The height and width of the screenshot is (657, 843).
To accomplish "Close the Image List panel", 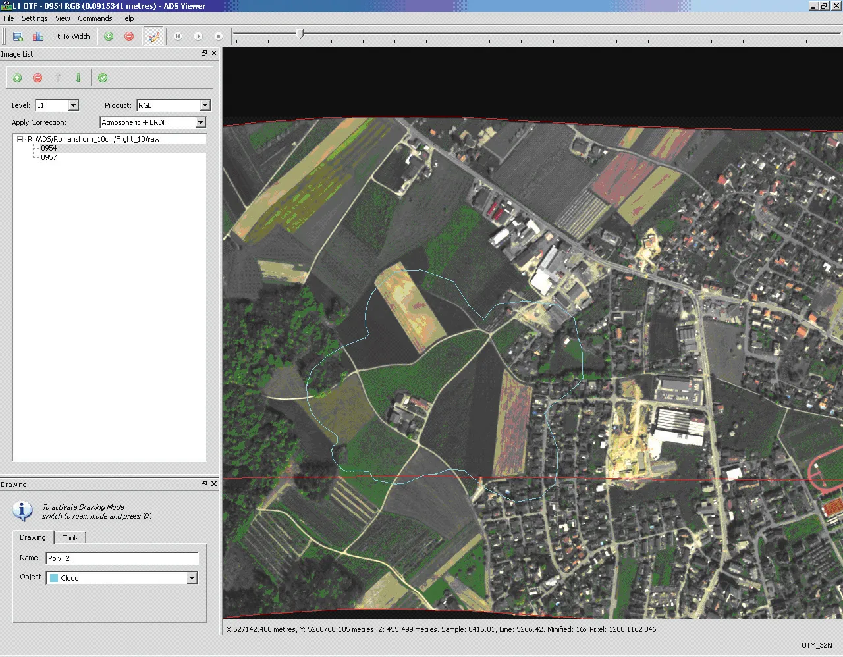I will click(x=214, y=53).
